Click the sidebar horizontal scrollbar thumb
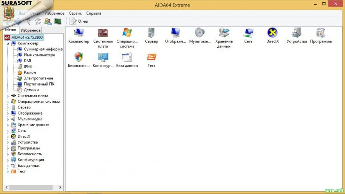The width and height of the screenshot is (345, 194). pyautogui.click(x=31, y=187)
